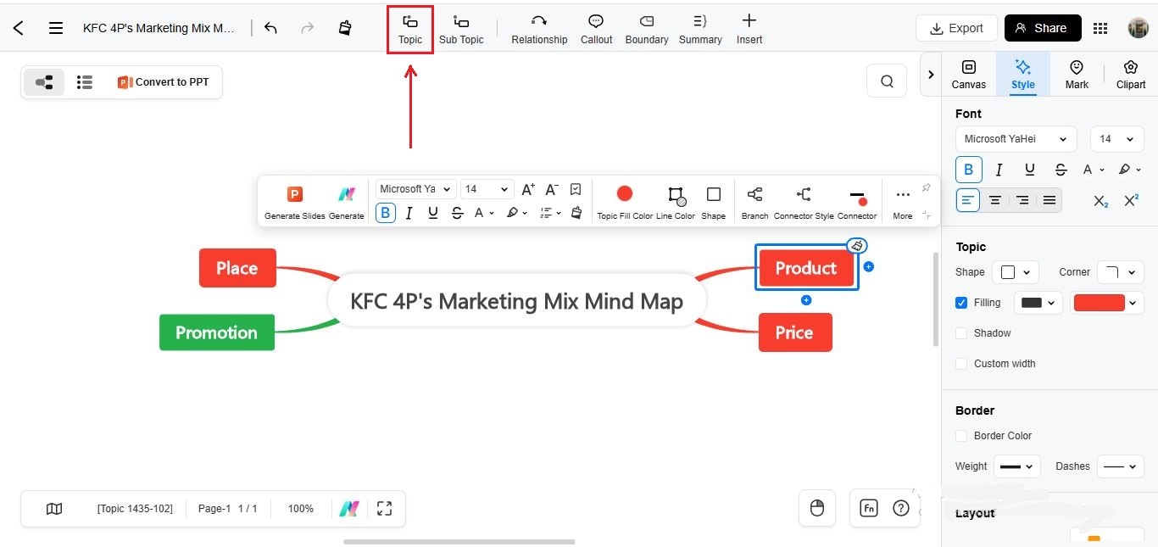Open Line Color in floating toolbar
This screenshot has width=1158, height=547.
tap(676, 202)
